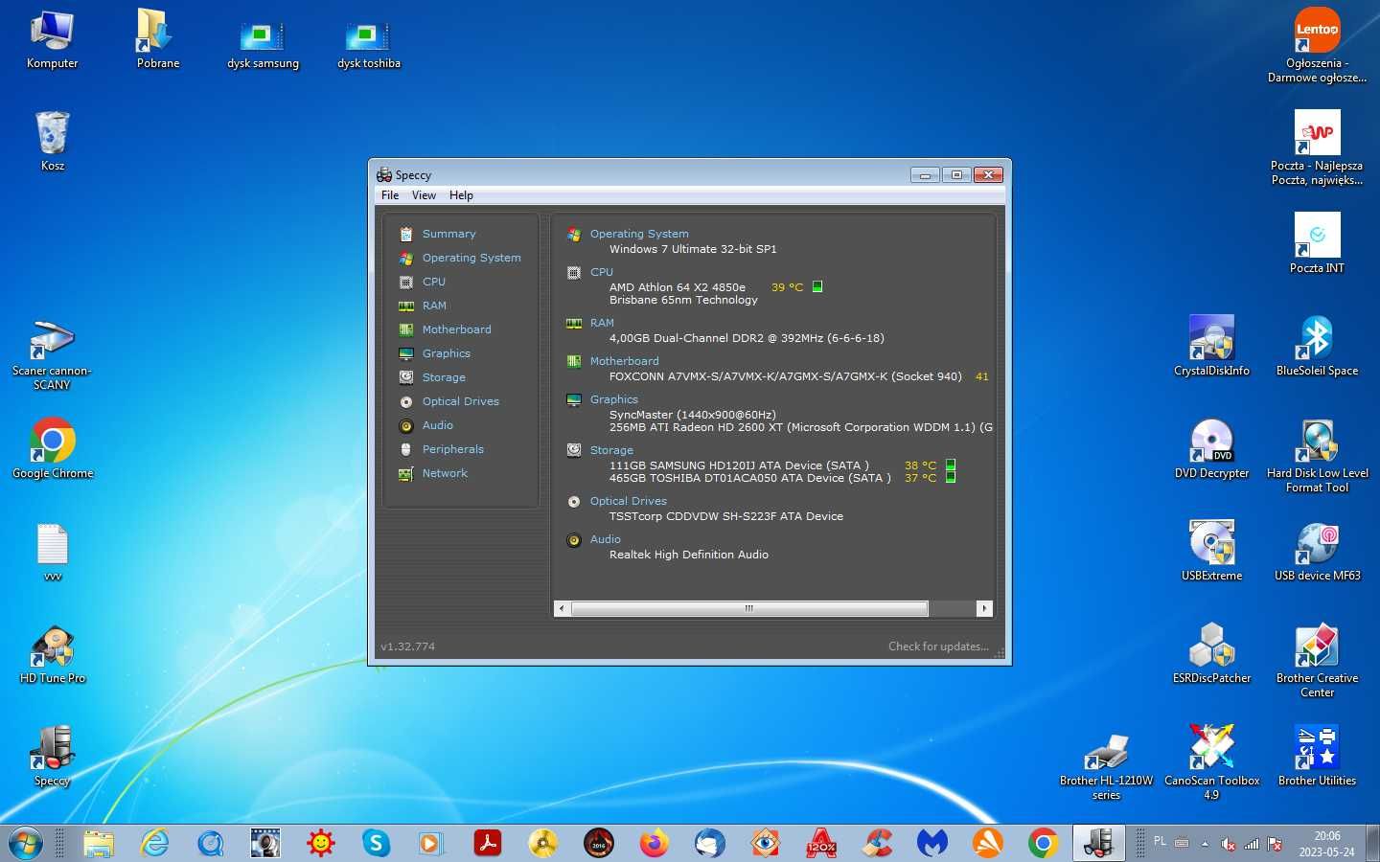
Task: Click the horizontal scrollbar thumb in Speccy
Action: tap(749, 608)
